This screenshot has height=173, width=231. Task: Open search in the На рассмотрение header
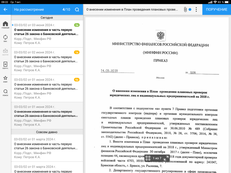[x=77, y=9]
